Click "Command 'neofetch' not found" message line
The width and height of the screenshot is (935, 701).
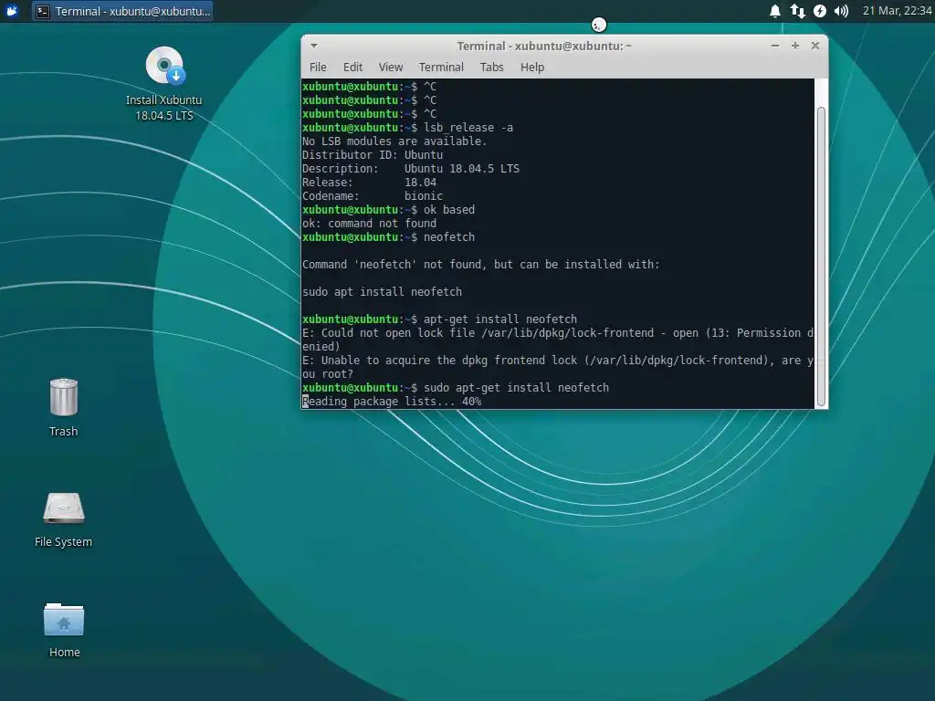[480, 265]
